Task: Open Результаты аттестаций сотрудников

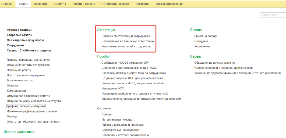Action: [126, 46]
